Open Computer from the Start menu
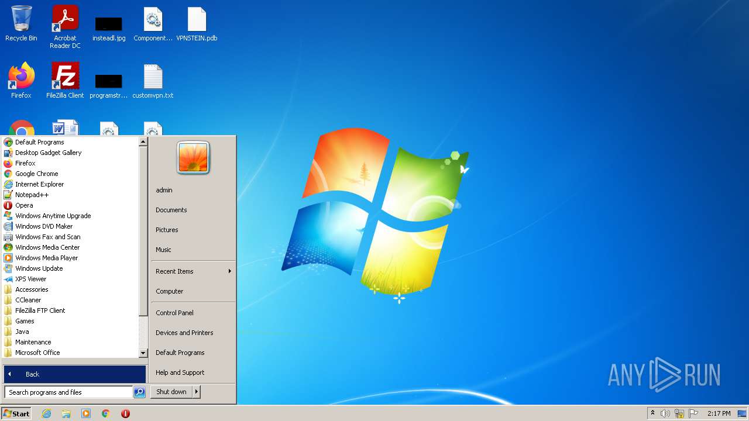This screenshot has width=749, height=421. [x=193, y=291]
